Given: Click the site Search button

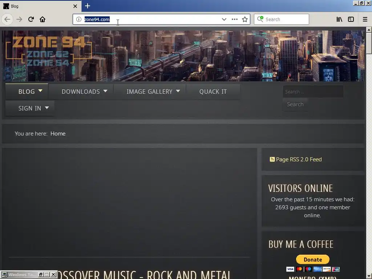Looking at the screenshot, I should pos(295,104).
